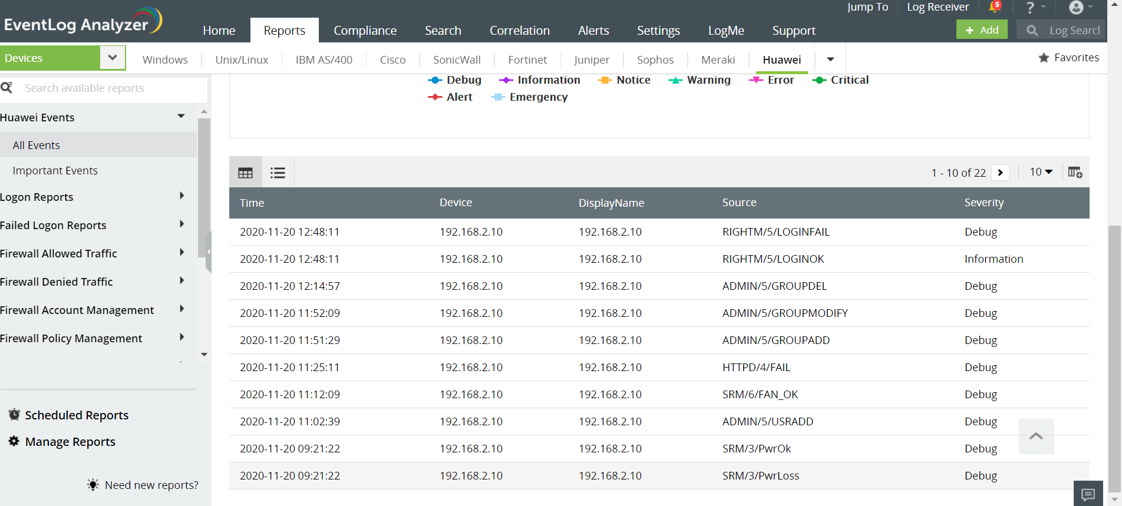
Task: Select the Fortinet device tab
Action: (x=527, y=59)
